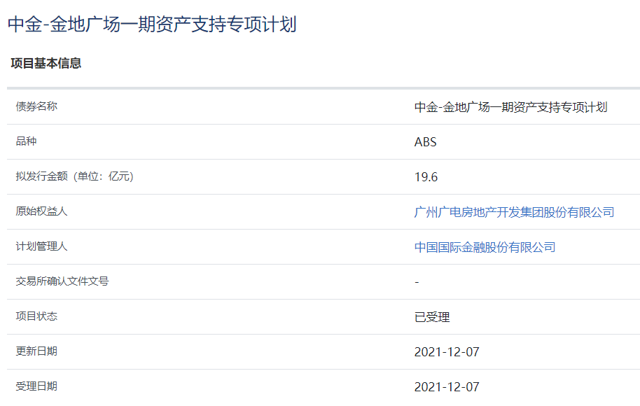Click the 项目基本信息 section heading
The height and width of the screenshot is (406, 640).
click(46, 63)
